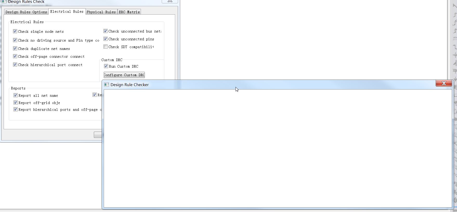This screenshot has width=457, height=212.
Task: Close the Design Rule Checker window
Action: pos(443,83)
